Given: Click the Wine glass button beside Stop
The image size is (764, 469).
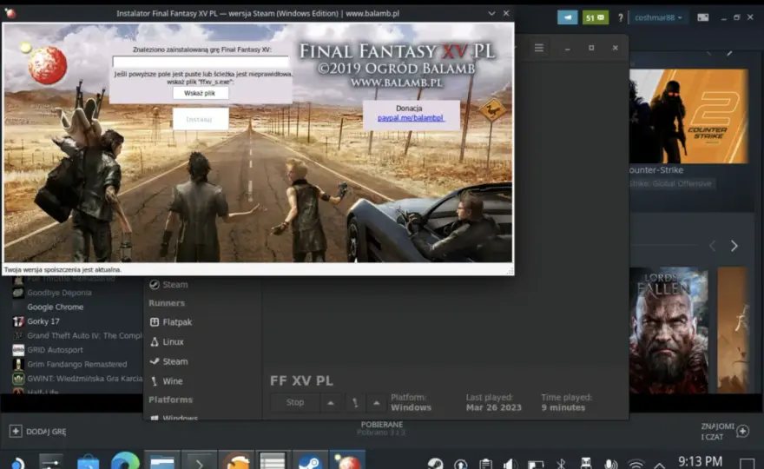Looking at the screenshot, I should (355, 403).
